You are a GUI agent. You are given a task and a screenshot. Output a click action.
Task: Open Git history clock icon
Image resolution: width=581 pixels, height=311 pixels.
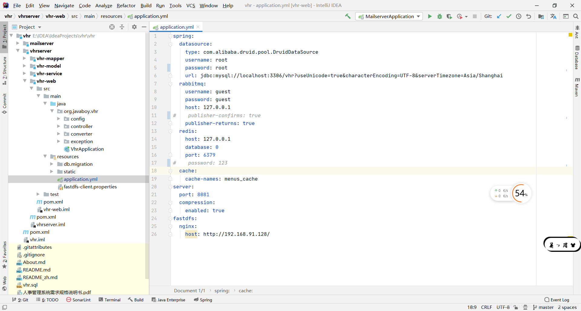[x=519, y=16]
